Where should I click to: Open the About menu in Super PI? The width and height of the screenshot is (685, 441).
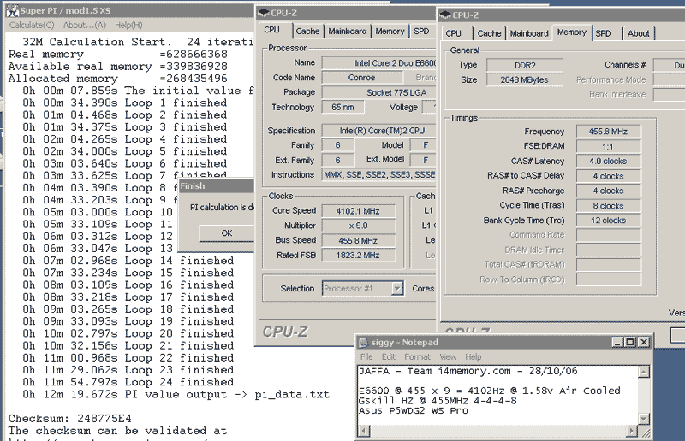pos(83,26)
